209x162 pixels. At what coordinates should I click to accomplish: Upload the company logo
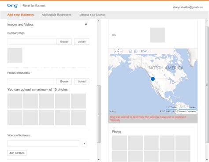82,41
